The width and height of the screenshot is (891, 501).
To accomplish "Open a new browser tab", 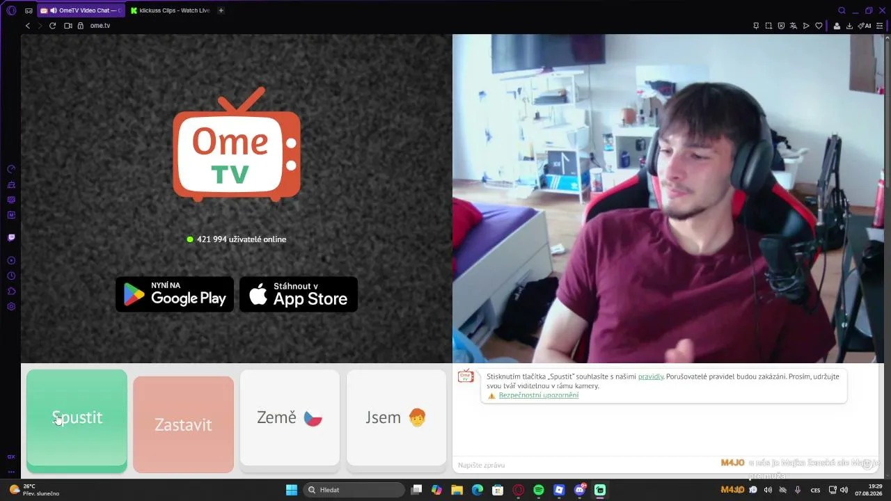I will (221, 10).
